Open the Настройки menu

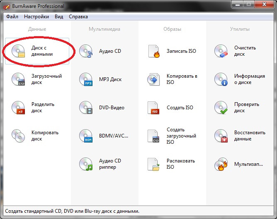tap(36, 17)
